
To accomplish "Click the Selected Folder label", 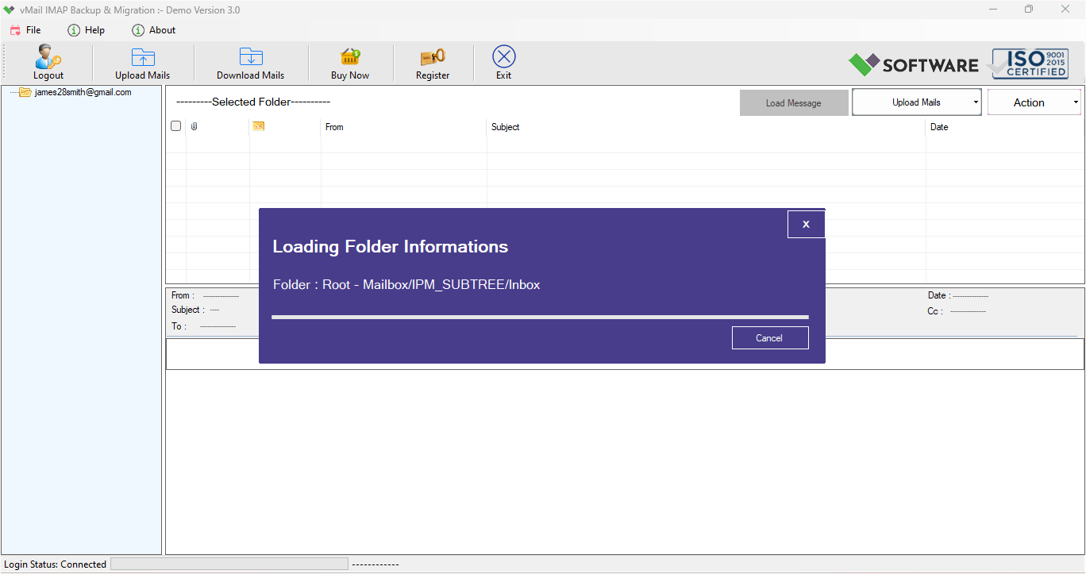I will [x=253, y=102].
